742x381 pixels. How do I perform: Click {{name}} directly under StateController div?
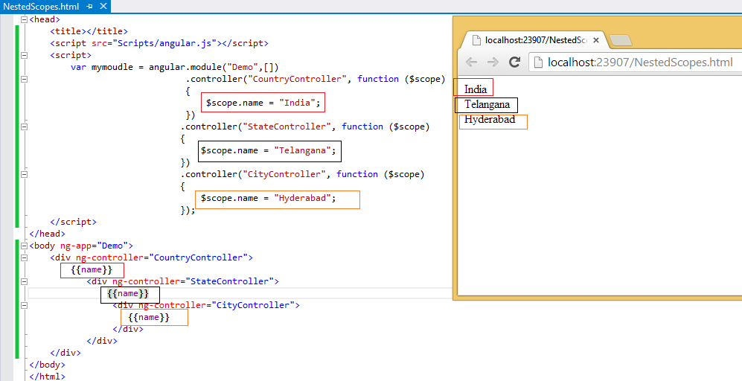coord(128,293)
